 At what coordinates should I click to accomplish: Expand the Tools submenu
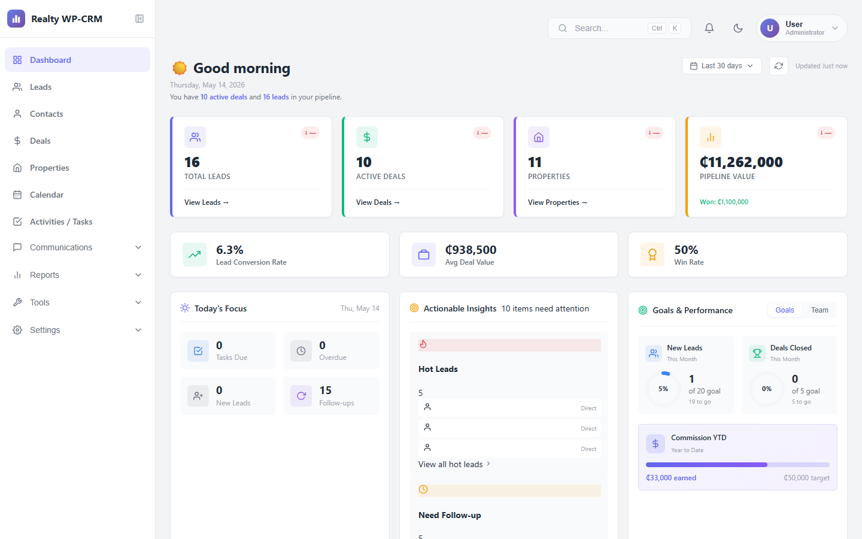[x=77, y=302]
